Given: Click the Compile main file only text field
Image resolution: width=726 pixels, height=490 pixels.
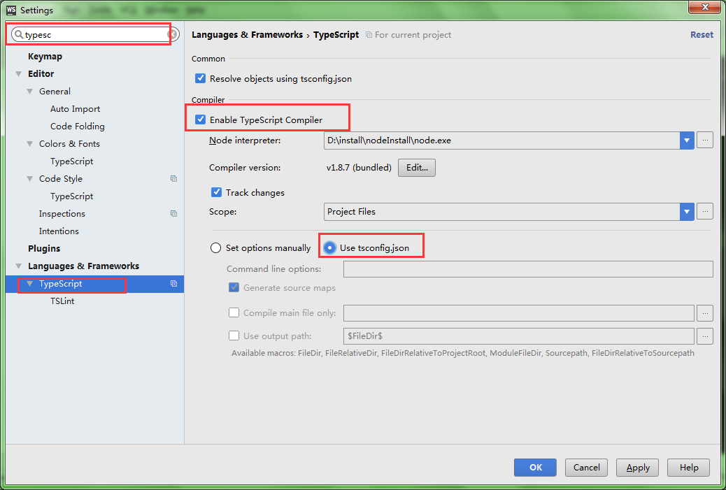Looking at the screenshot, I should (518, 312).
